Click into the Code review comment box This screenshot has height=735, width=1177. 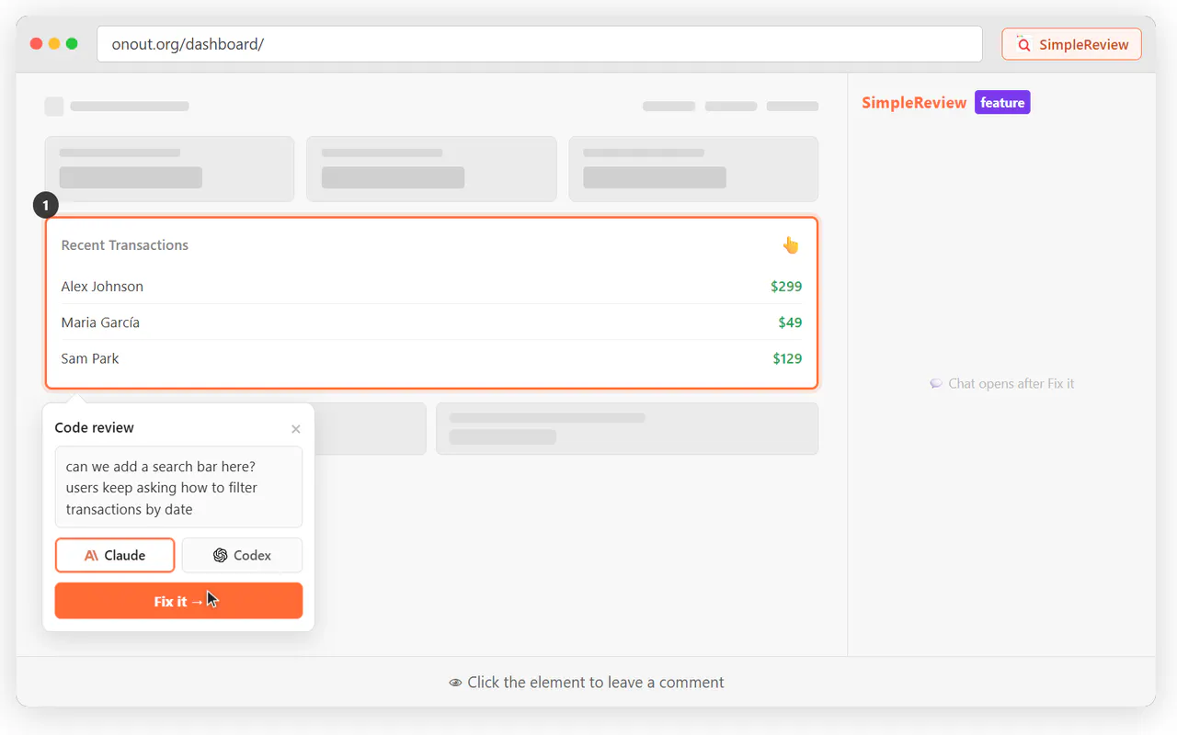pos(178,488)
